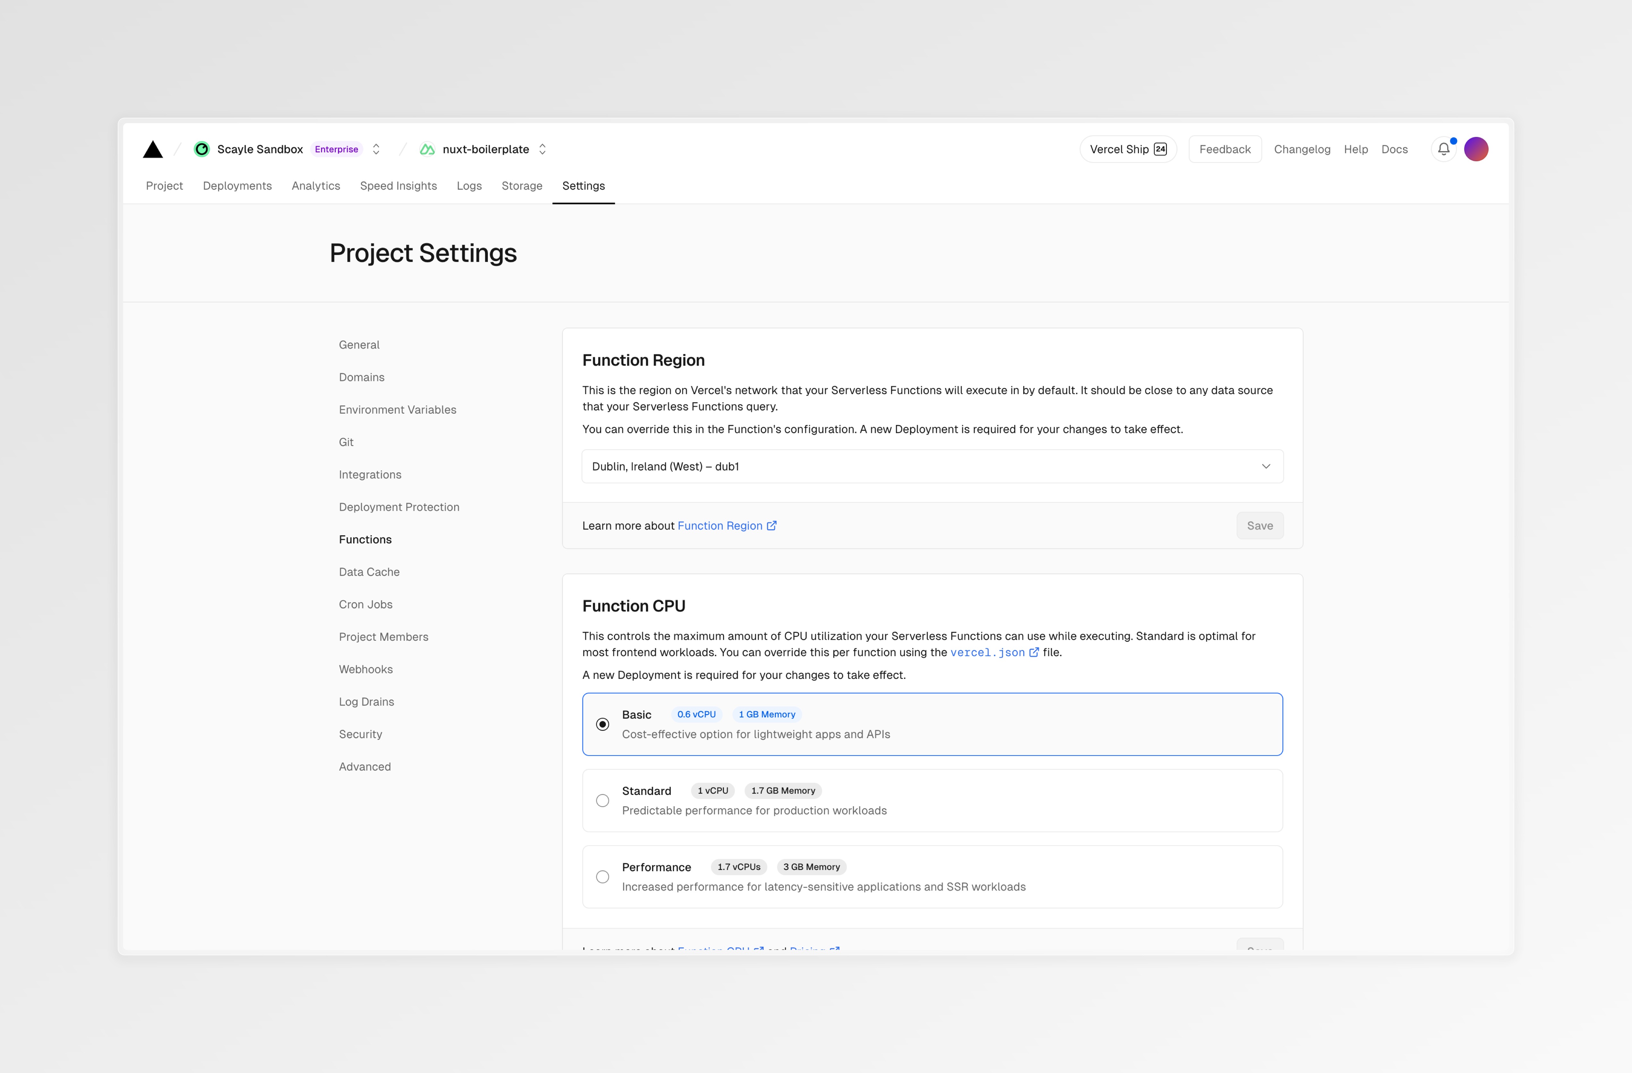Image resolution: width=1632 pixels, height=1073 pixels.
Task: Select the Basic CPU option
Action: 603,725
